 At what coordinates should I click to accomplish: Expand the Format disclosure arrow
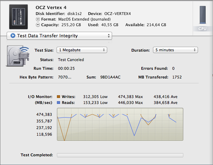pyautogui.click(x=38, y=19)
